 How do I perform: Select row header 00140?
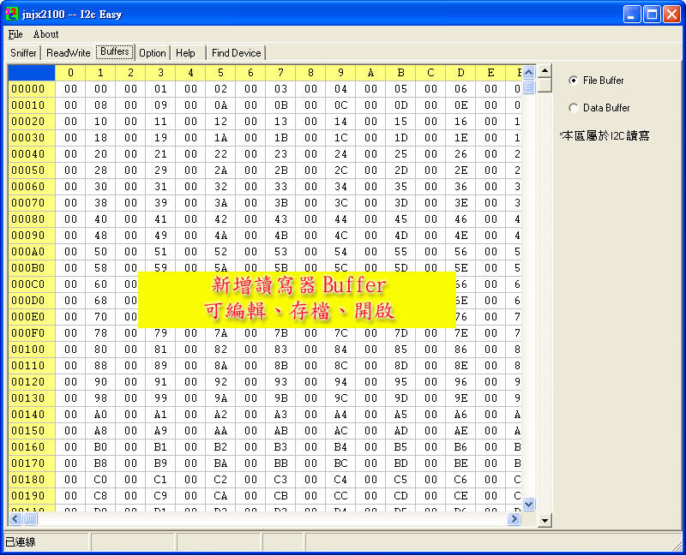pyautogui.click(x=32, y=415)
